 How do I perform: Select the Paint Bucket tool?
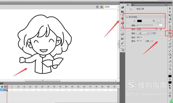point(170,54)
